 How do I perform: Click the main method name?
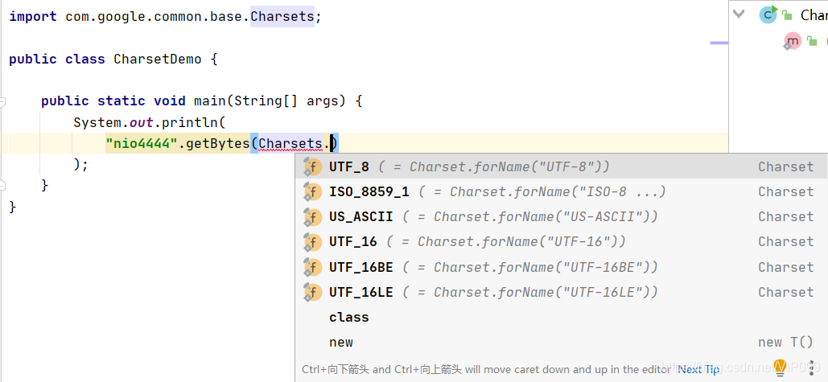(210, 101)
